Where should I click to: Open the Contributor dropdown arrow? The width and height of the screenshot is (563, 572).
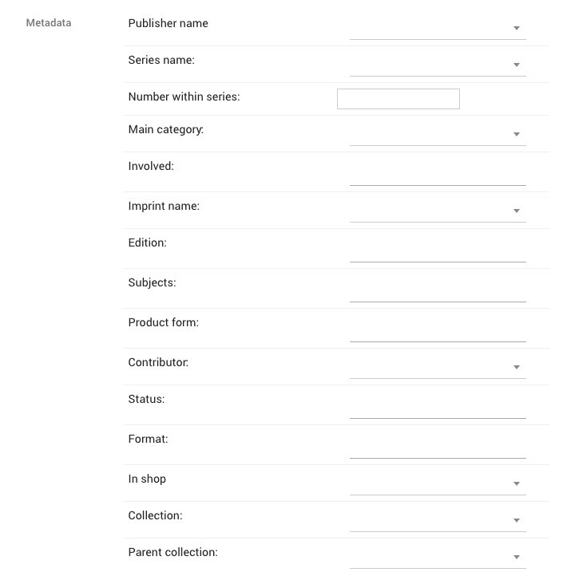pos(517,368)
